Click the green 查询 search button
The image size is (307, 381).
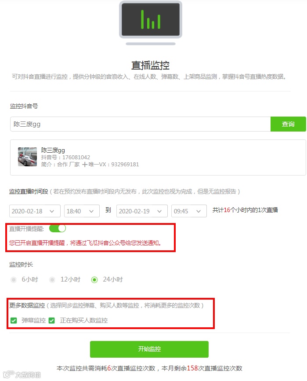click(x=288, y=124)
